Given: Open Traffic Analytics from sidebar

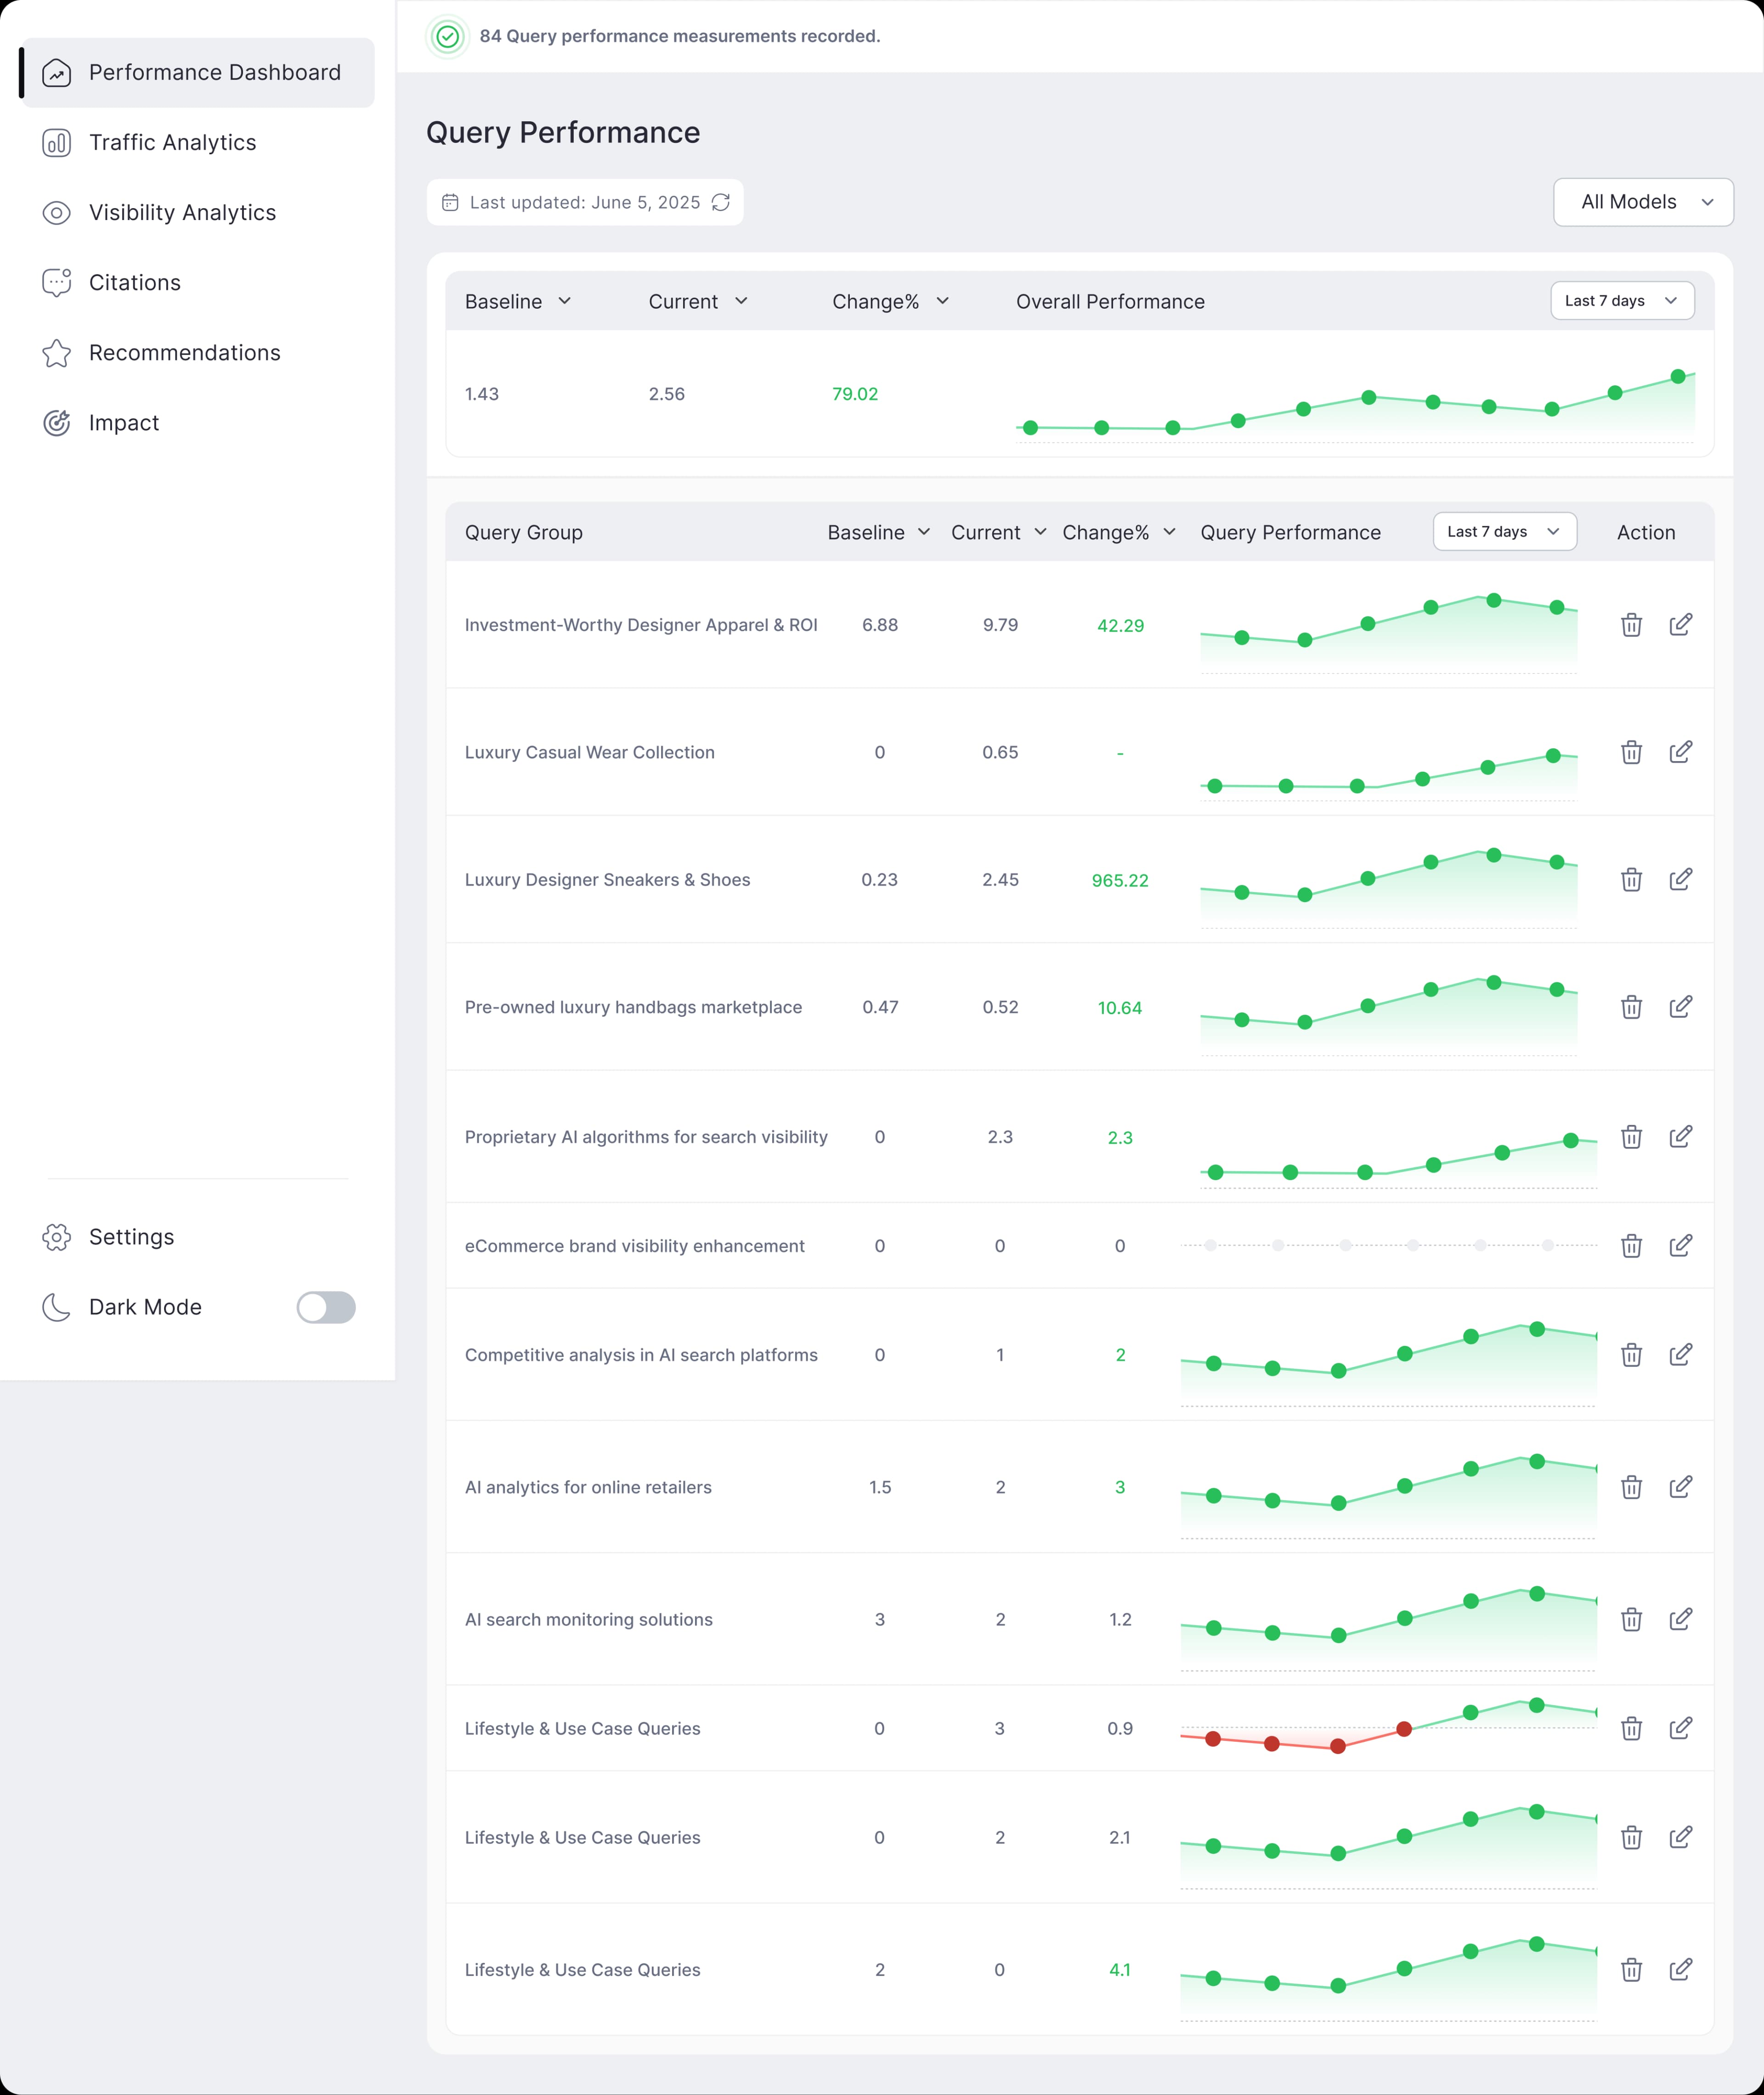Looking at the screenshot, I should [x=172, y=142].
